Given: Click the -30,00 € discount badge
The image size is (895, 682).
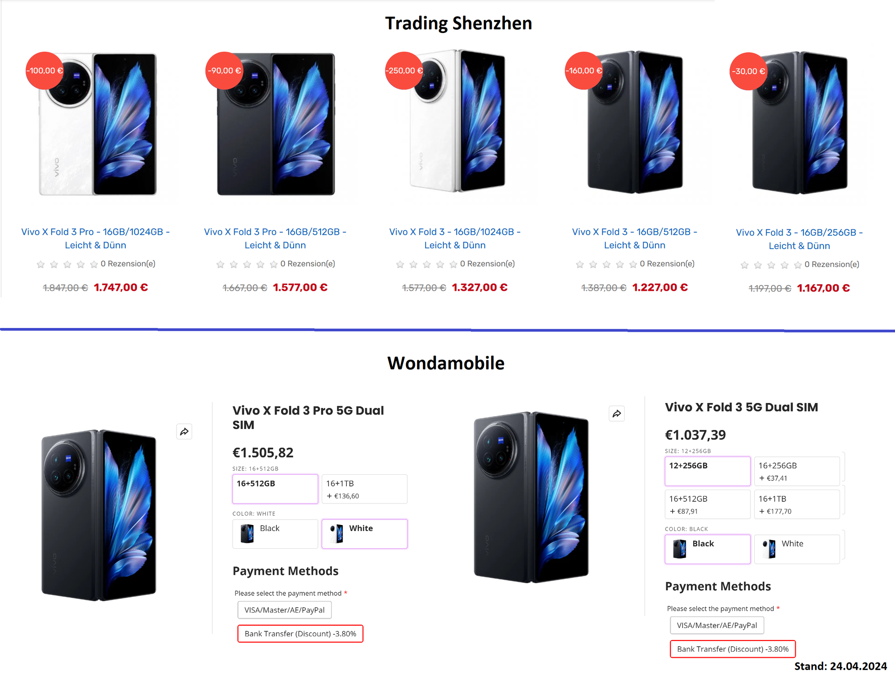Looking at the screenshot, I should tap(749, 71).
